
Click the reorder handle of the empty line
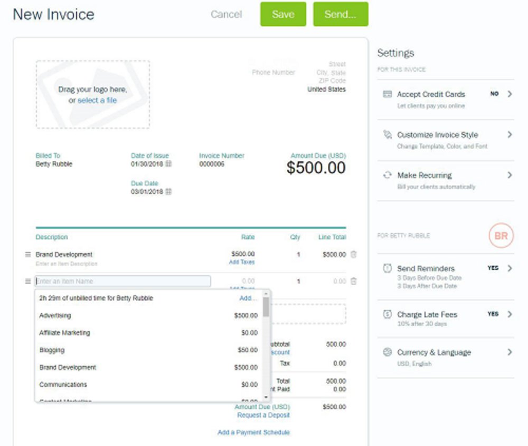coord(28,281)
